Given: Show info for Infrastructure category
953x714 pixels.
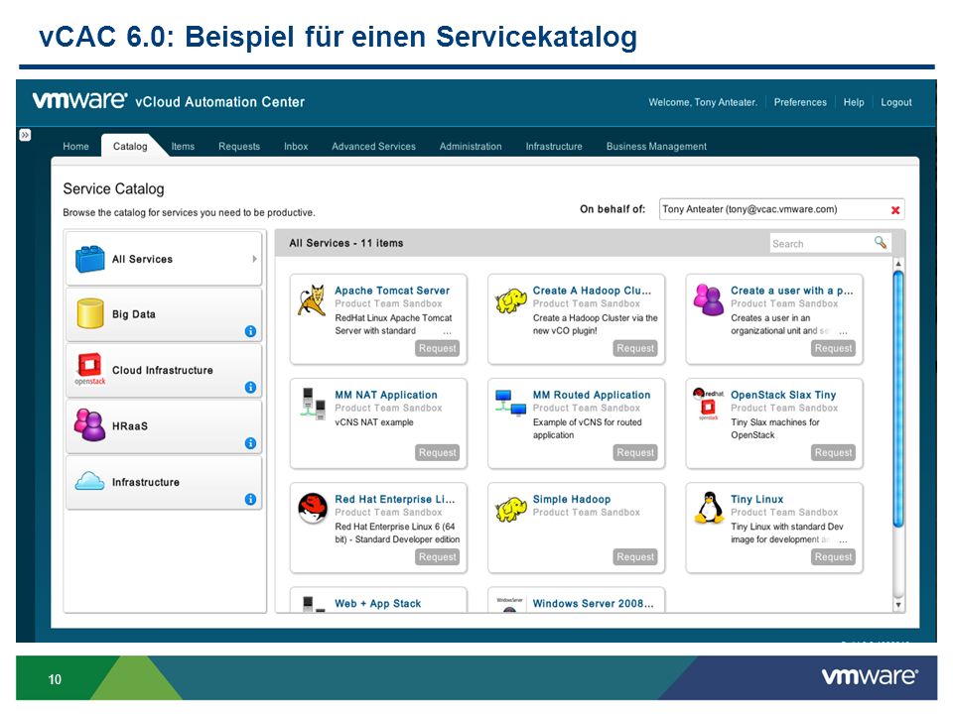Looking at the screenshot, I should coord(250,499).
